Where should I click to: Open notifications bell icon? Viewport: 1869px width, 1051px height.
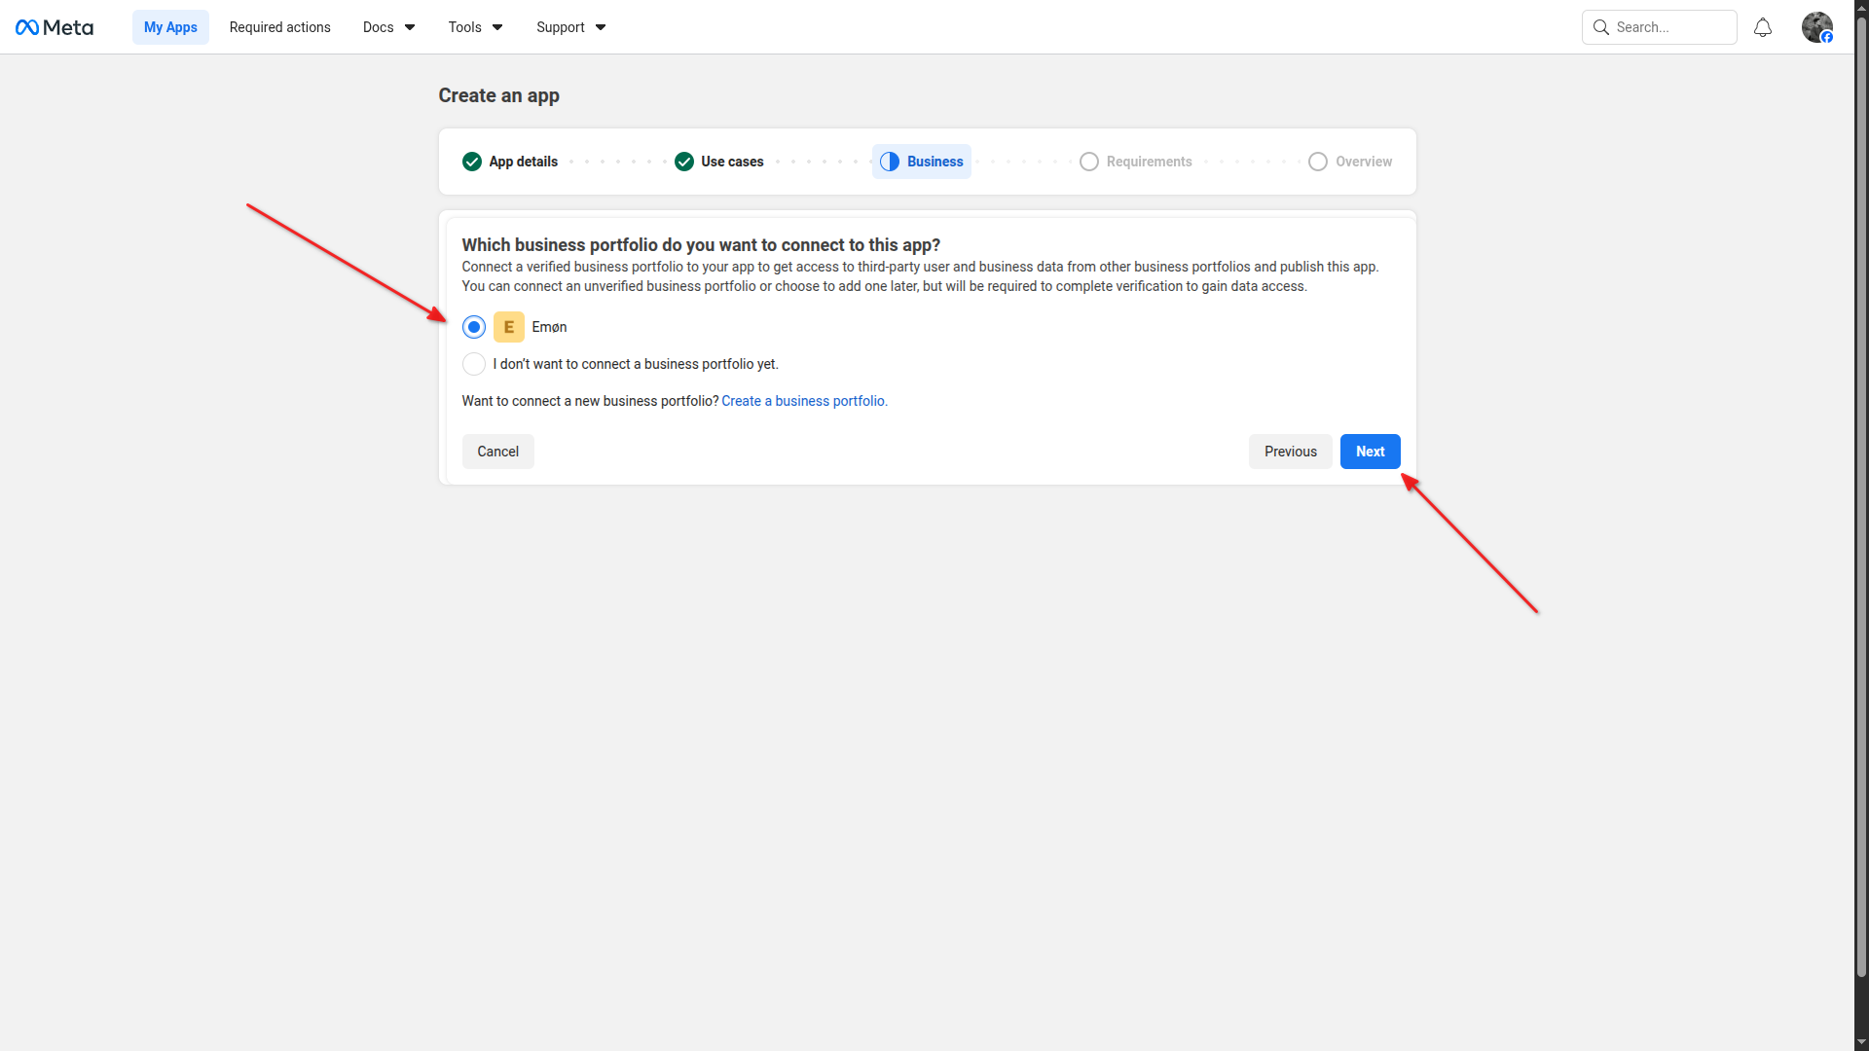coord(1762,27)
